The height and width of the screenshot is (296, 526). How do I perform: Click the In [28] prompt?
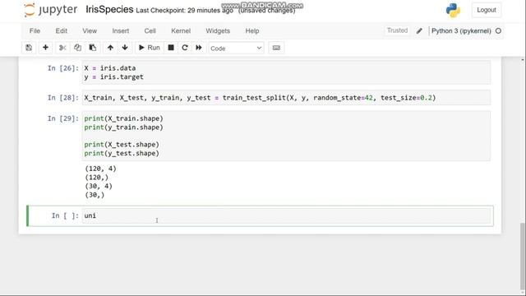click(x=63, y=98)
